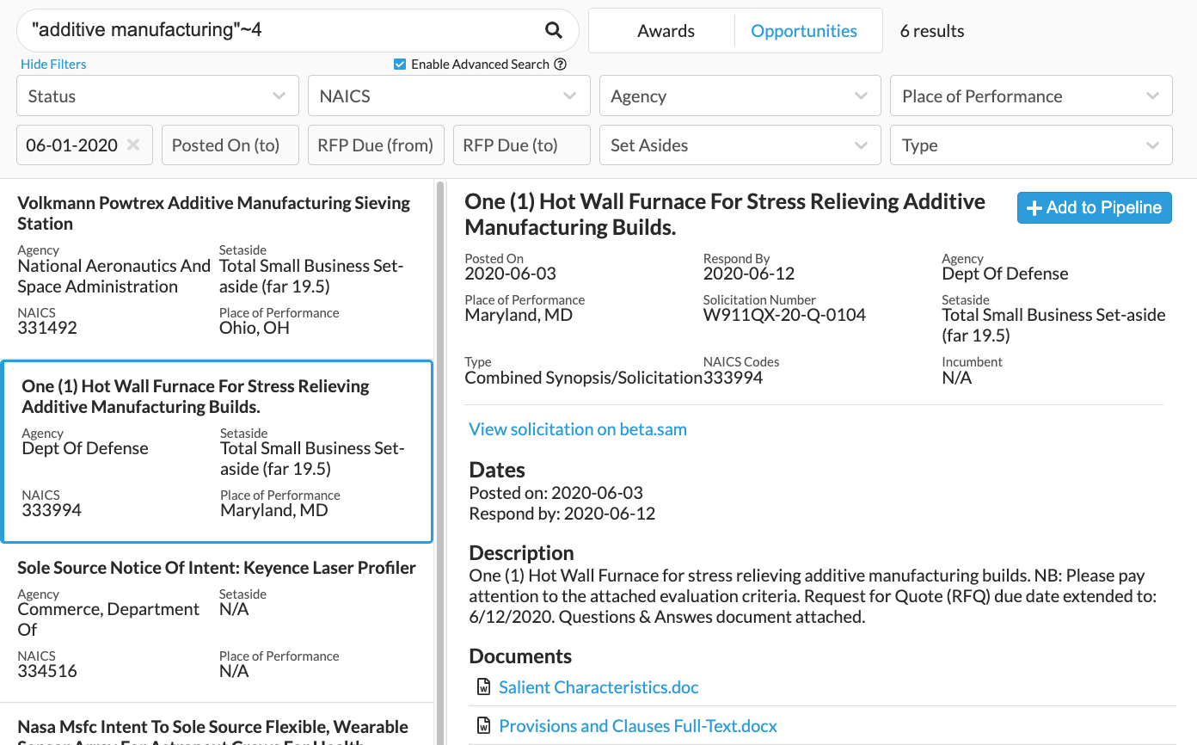Viewport: 1197px width, 745px height.
Task: Select the Opportunities tab
Action: pyautogui.click(x=804, y=31)
